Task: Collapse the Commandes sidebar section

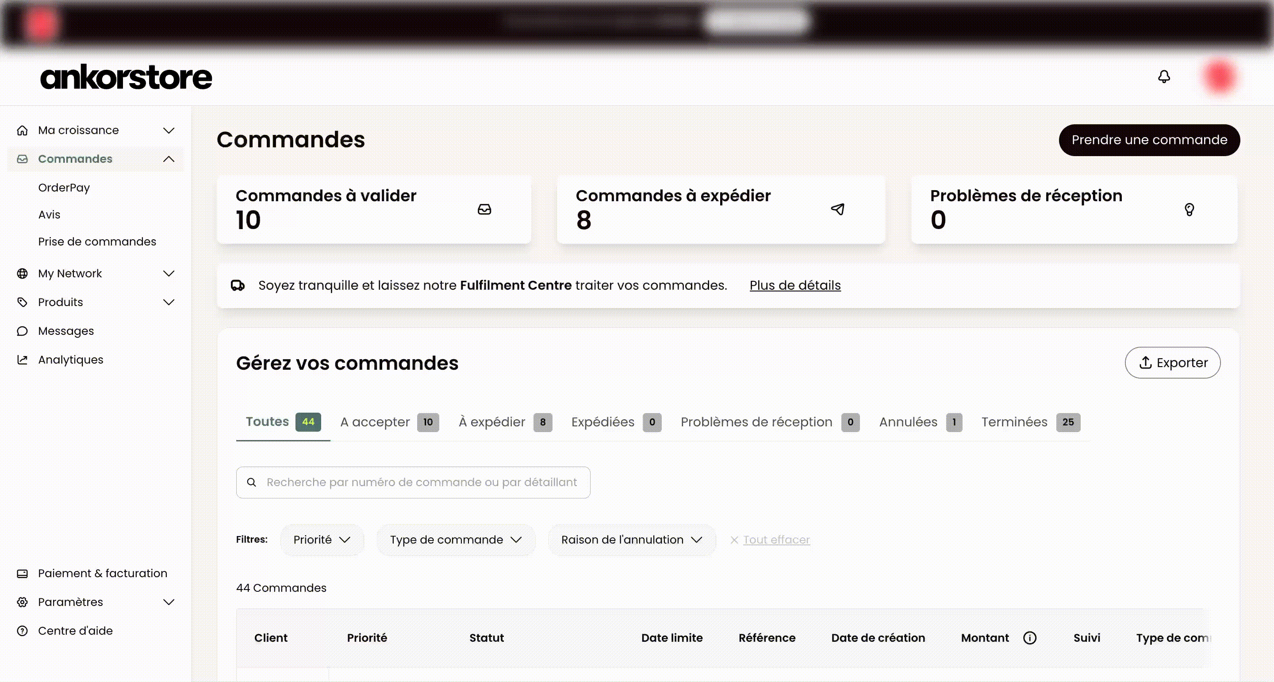Action: (x=169, y=159)
